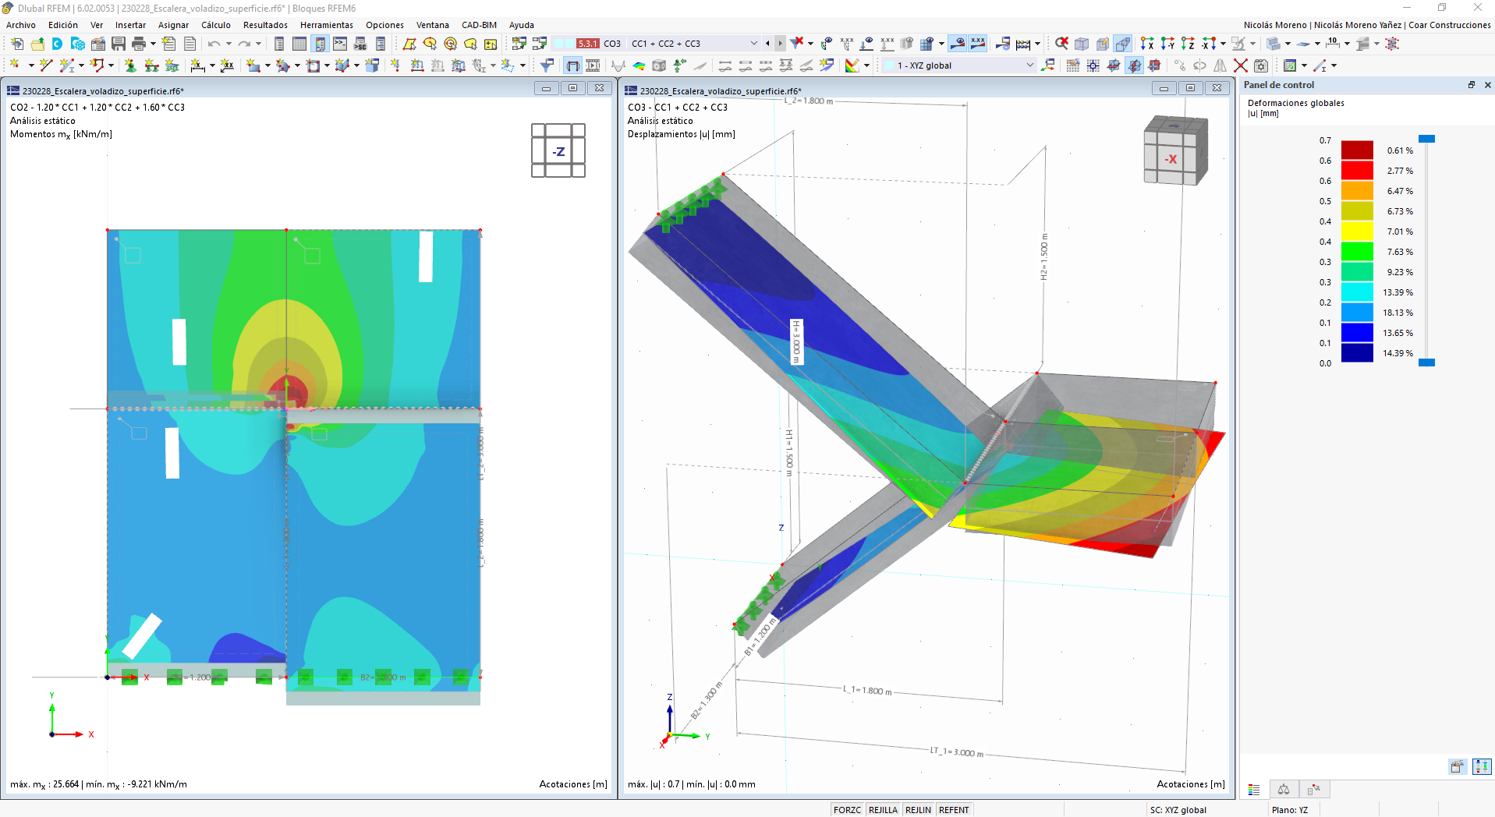
Task: Float the Panel de control window
Action: point(1472,85)
